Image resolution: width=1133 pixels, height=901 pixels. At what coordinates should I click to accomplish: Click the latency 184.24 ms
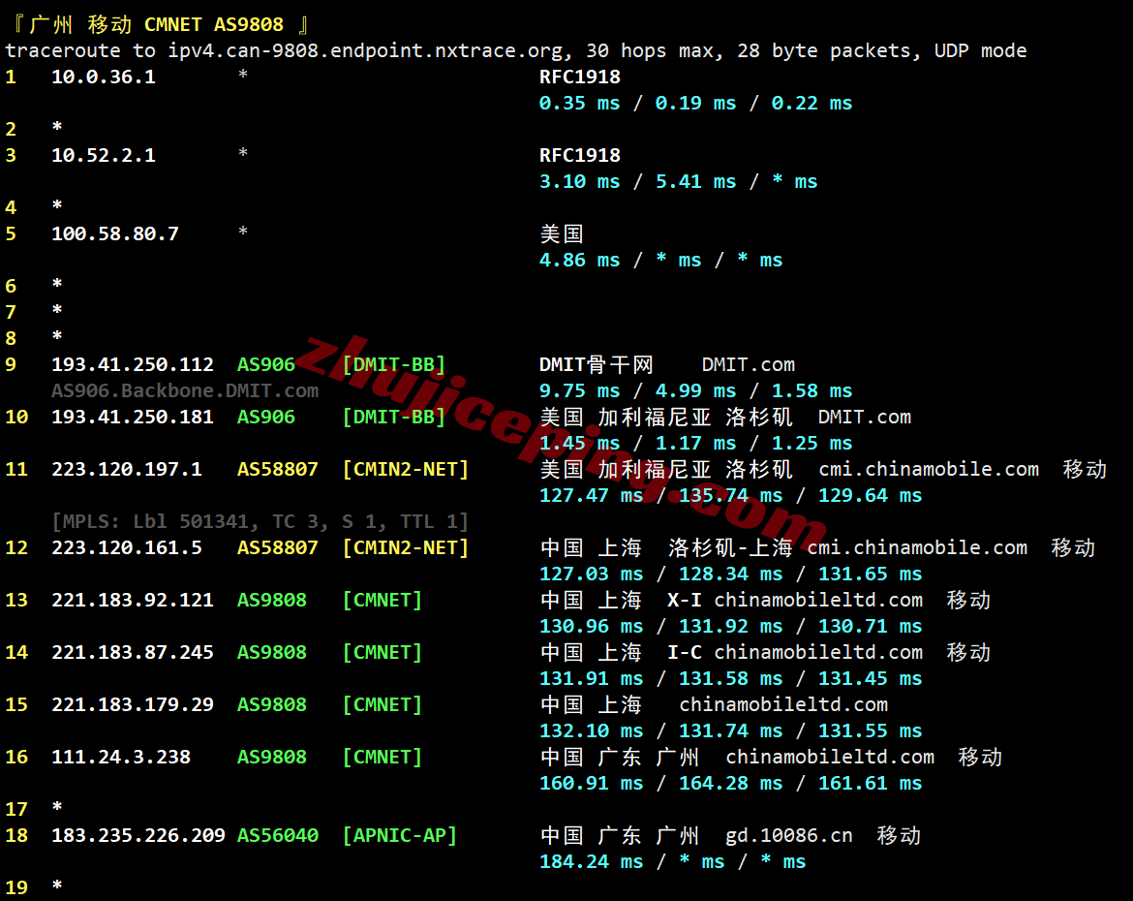(591, 862)
